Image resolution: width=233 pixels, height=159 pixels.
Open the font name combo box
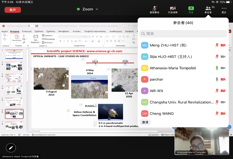71,37
